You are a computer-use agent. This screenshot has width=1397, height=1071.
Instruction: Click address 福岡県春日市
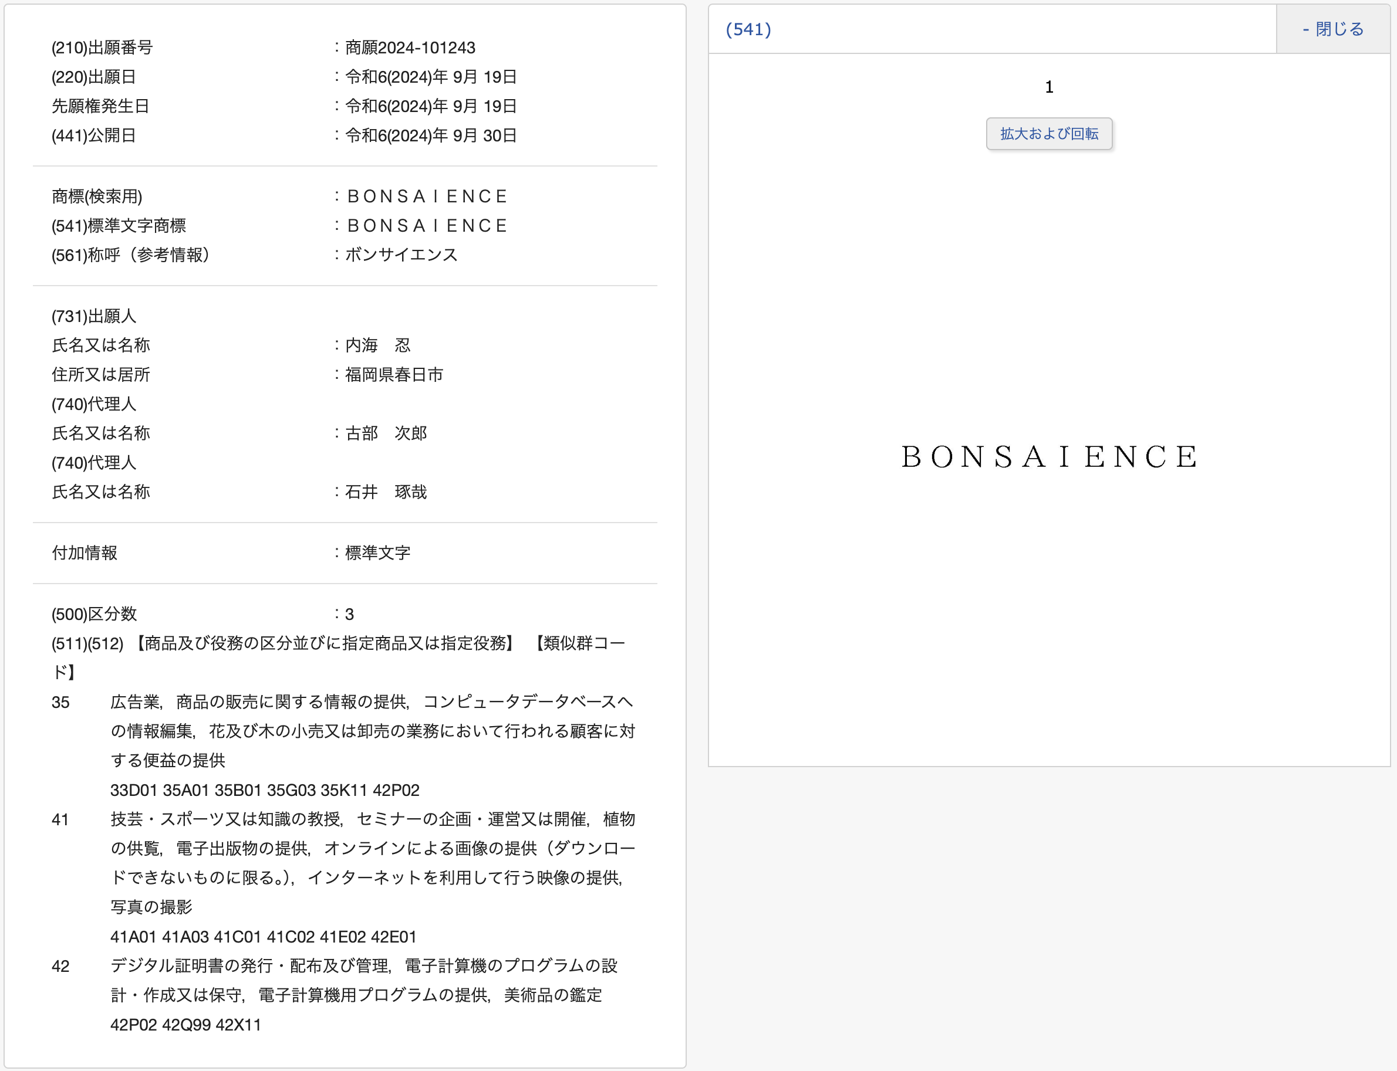click(394, 375)
